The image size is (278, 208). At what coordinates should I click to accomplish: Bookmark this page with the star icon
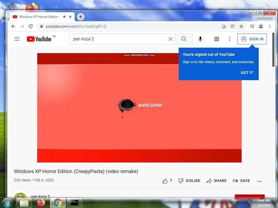(241, 26)
